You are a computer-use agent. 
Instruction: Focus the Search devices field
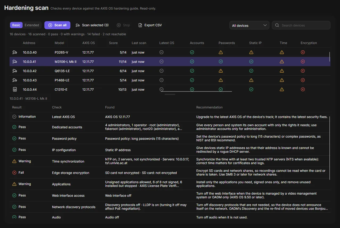coord(301,25)
